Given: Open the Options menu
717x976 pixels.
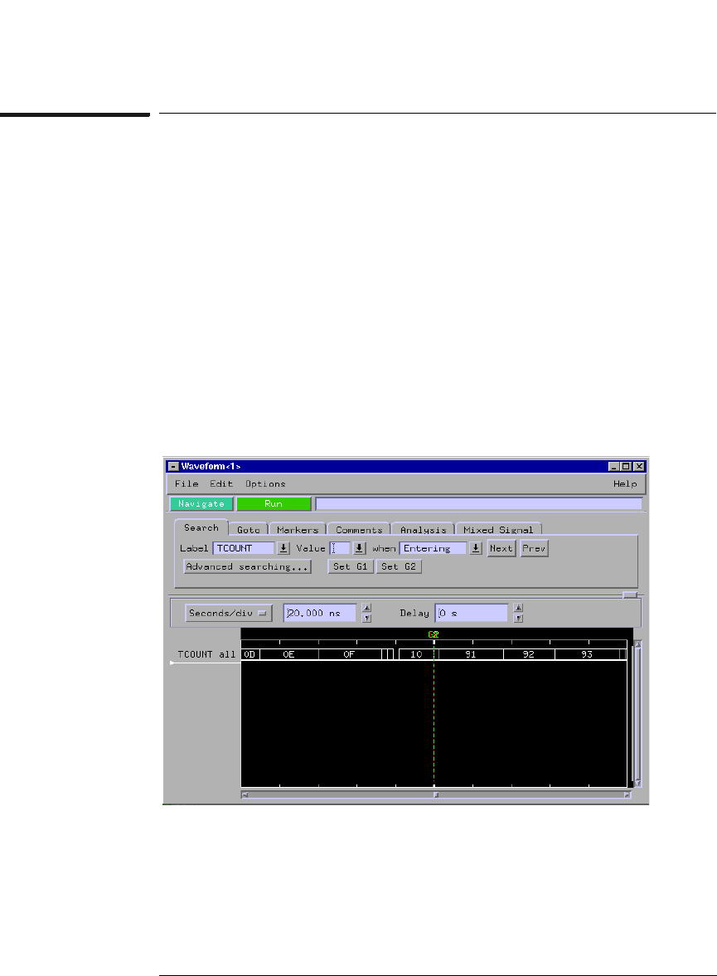Looking at the screenshot, I should pos(265,483).
